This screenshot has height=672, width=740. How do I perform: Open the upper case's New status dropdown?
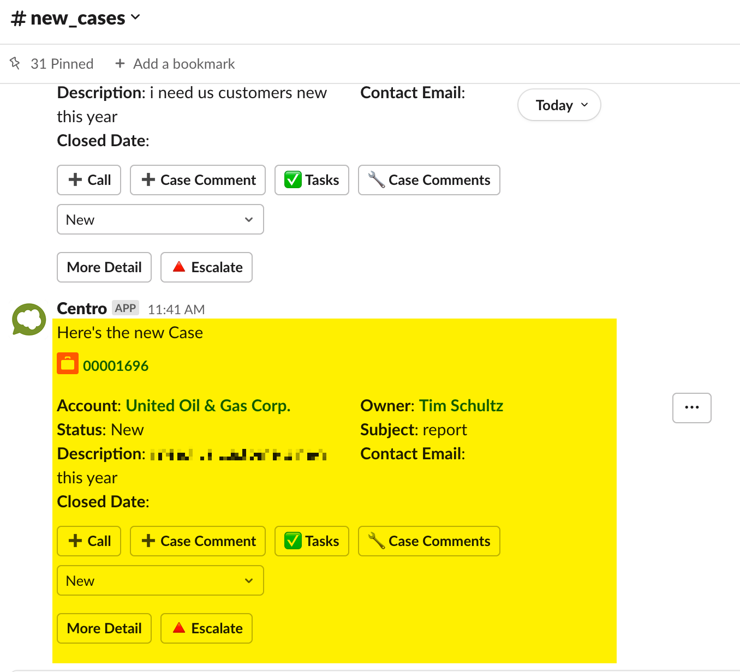click(160, 219)
